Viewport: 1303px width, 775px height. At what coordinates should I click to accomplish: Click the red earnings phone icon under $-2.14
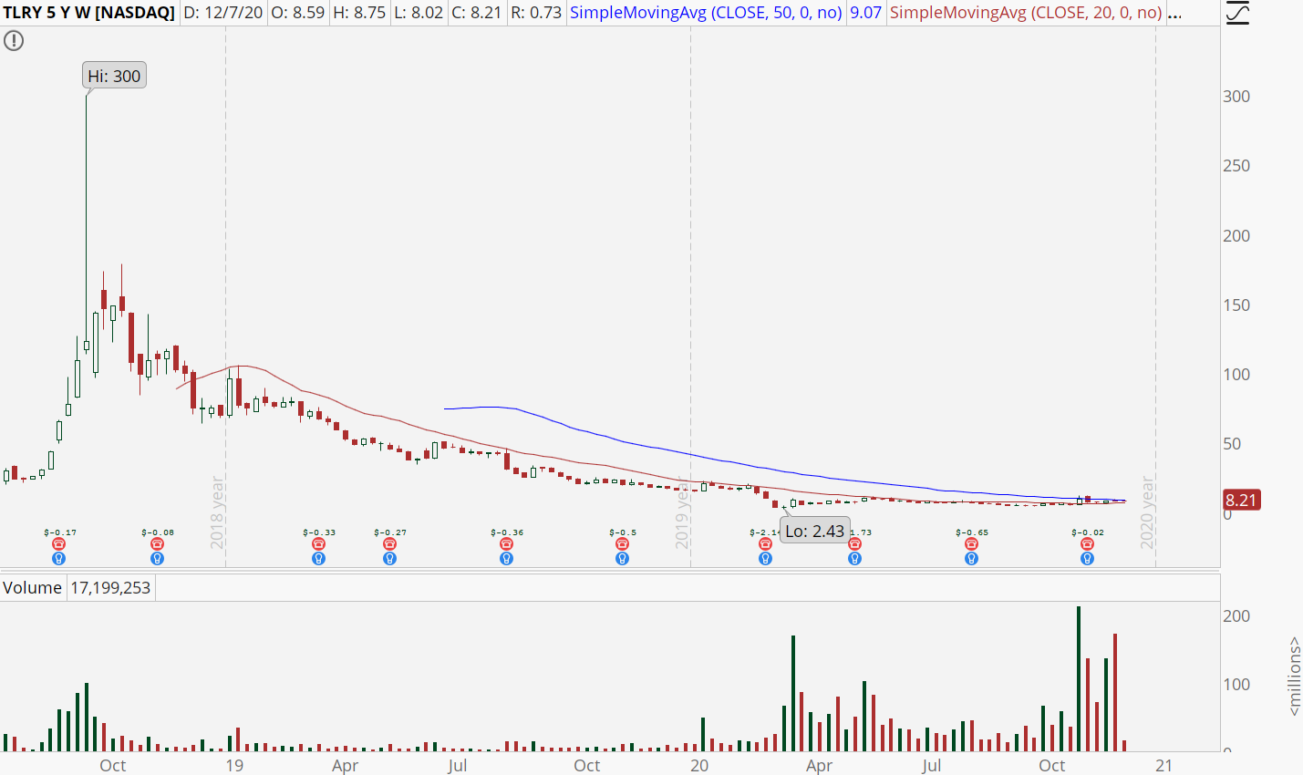pyautogui.click(x=765, y=544)
